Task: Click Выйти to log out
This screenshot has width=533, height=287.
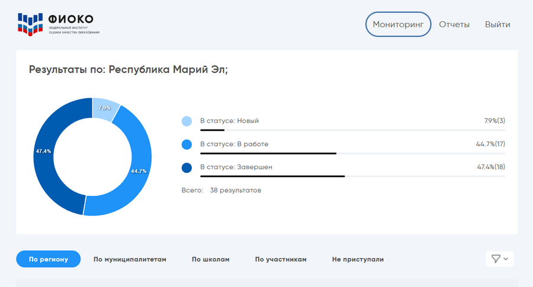Action: pyautogui.click(x=497, y=24)
